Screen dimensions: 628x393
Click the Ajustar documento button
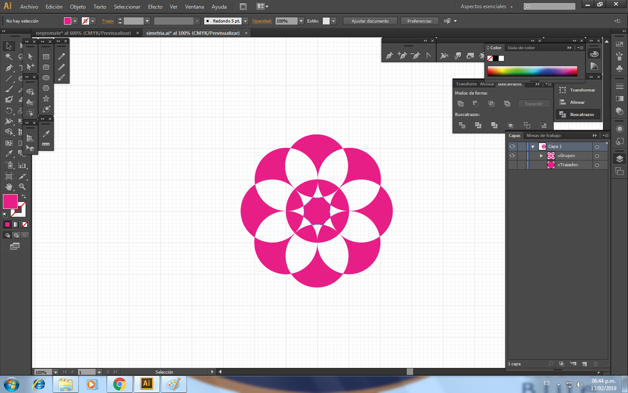pos(370,21)
